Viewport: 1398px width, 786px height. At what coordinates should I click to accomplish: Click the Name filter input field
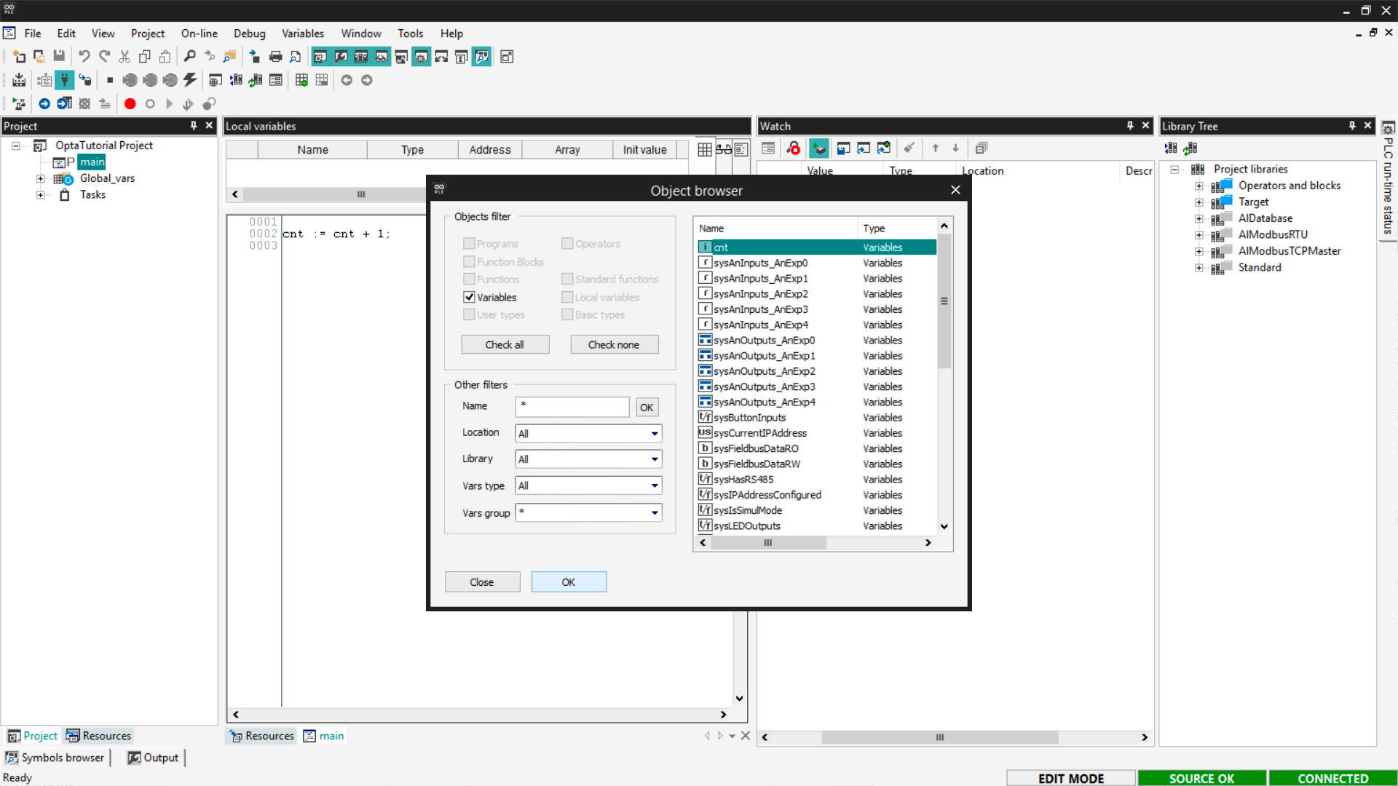coord(572,407)
